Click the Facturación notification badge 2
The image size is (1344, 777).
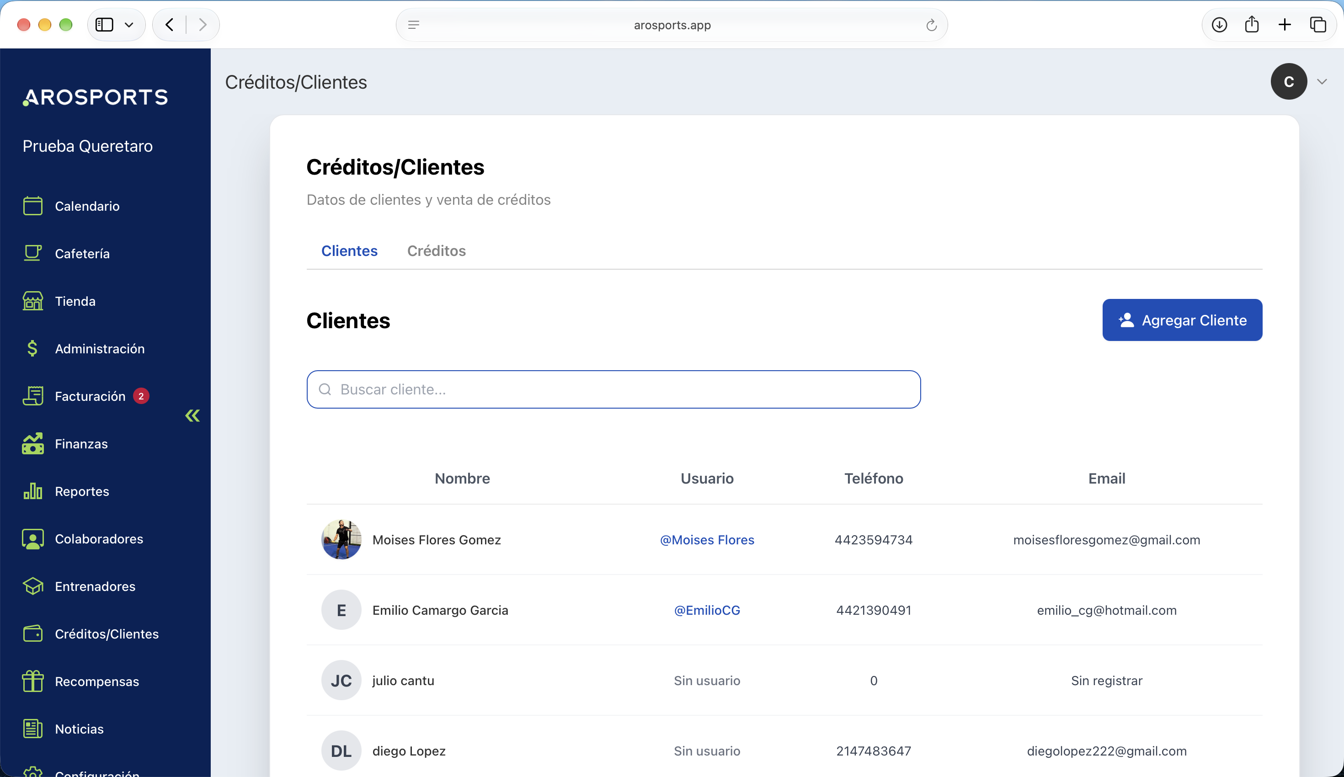(141, 396)
